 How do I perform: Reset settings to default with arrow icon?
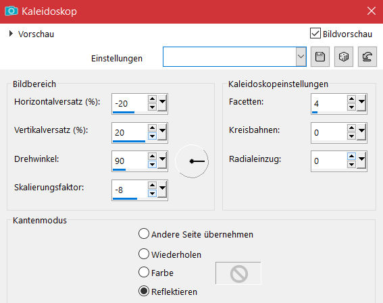pos(367,57)
